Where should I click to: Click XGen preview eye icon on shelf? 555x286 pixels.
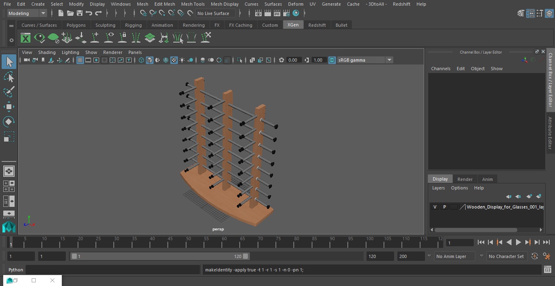click(x=39, y=38)
